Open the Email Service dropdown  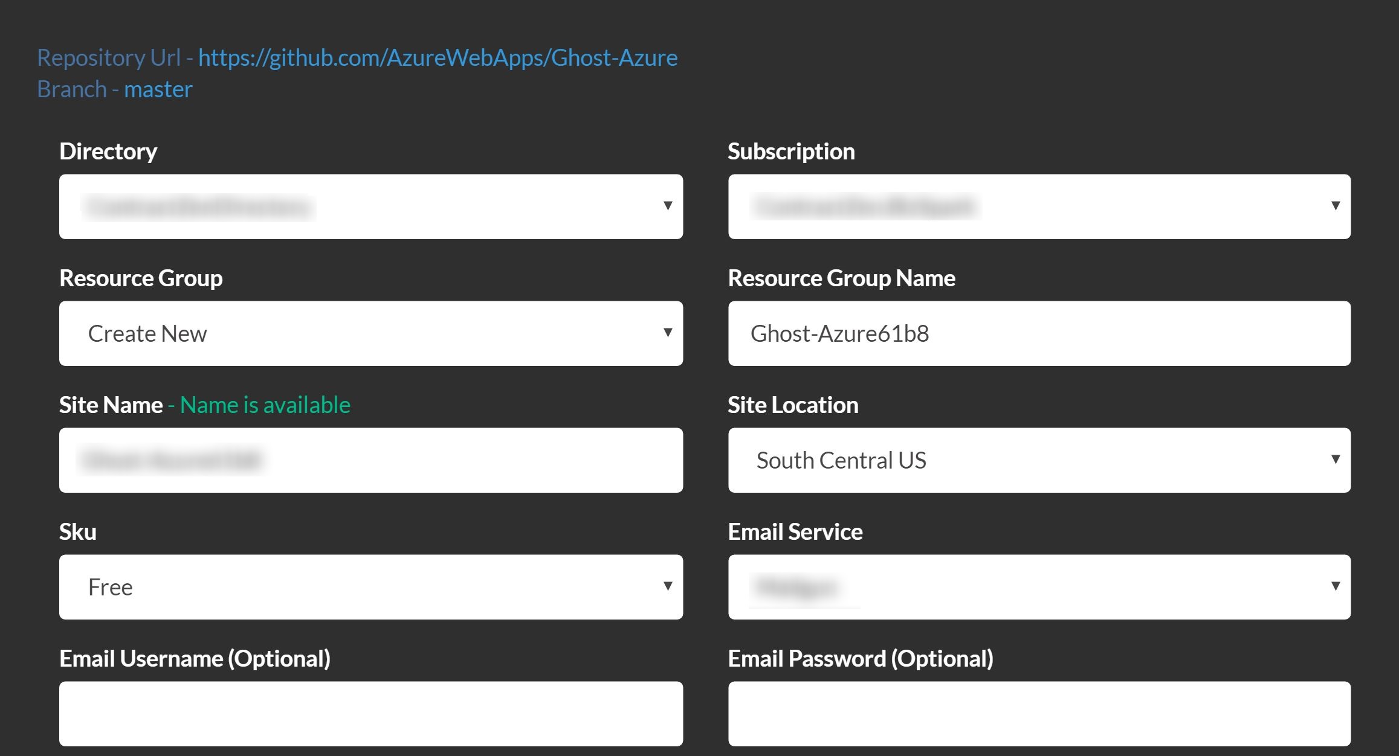coord(1039,587)
